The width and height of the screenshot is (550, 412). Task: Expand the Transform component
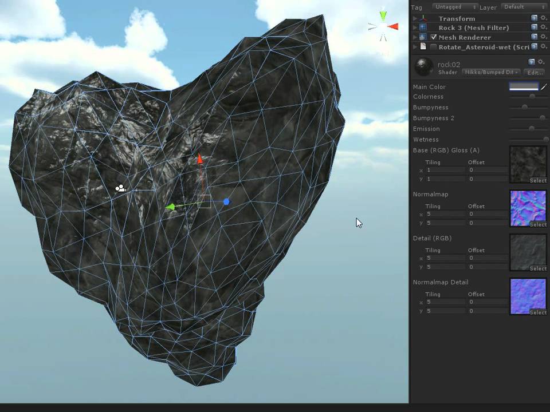415,18
